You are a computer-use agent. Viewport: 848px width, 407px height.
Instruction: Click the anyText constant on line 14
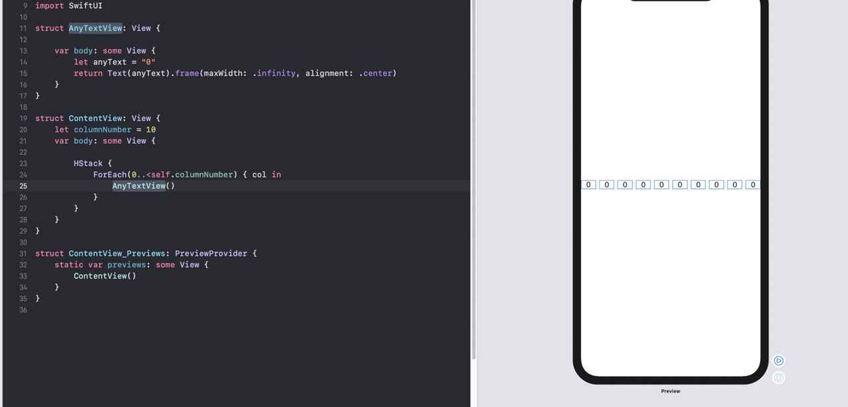point(109,62)
